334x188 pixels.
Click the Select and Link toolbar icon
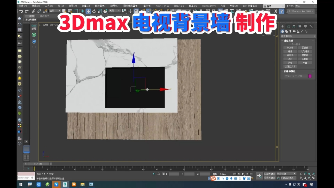tap(33, 12)
